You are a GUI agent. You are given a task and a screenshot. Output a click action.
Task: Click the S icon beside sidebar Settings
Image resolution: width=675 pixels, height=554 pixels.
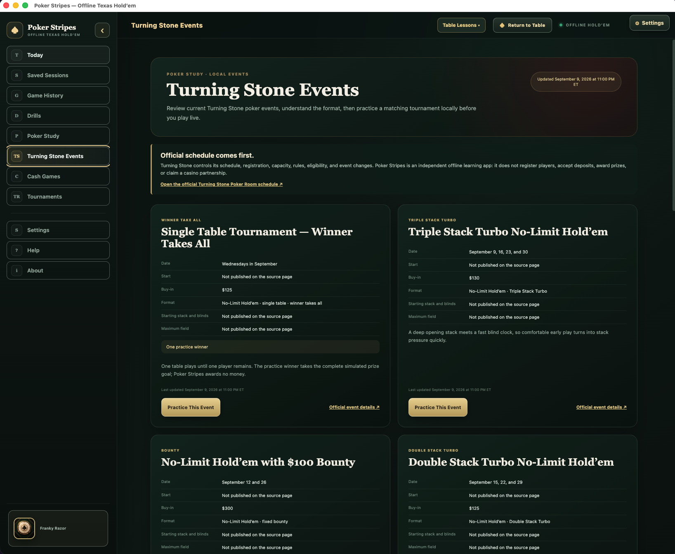click(x=17, y=230)
